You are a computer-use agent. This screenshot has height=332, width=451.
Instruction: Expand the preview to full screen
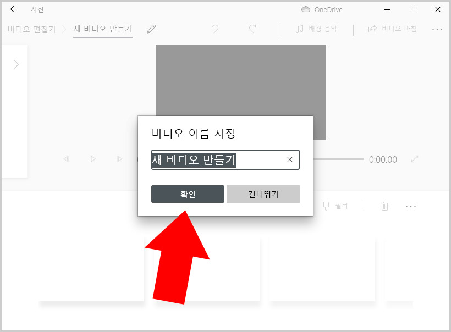[x=415, y=159]
